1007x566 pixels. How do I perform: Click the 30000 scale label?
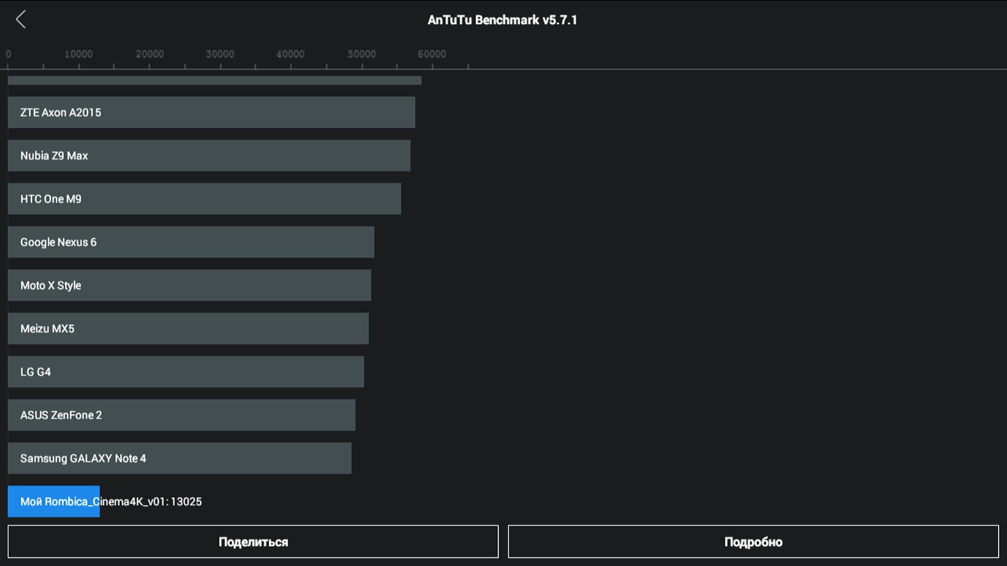[x=220, y=54]
